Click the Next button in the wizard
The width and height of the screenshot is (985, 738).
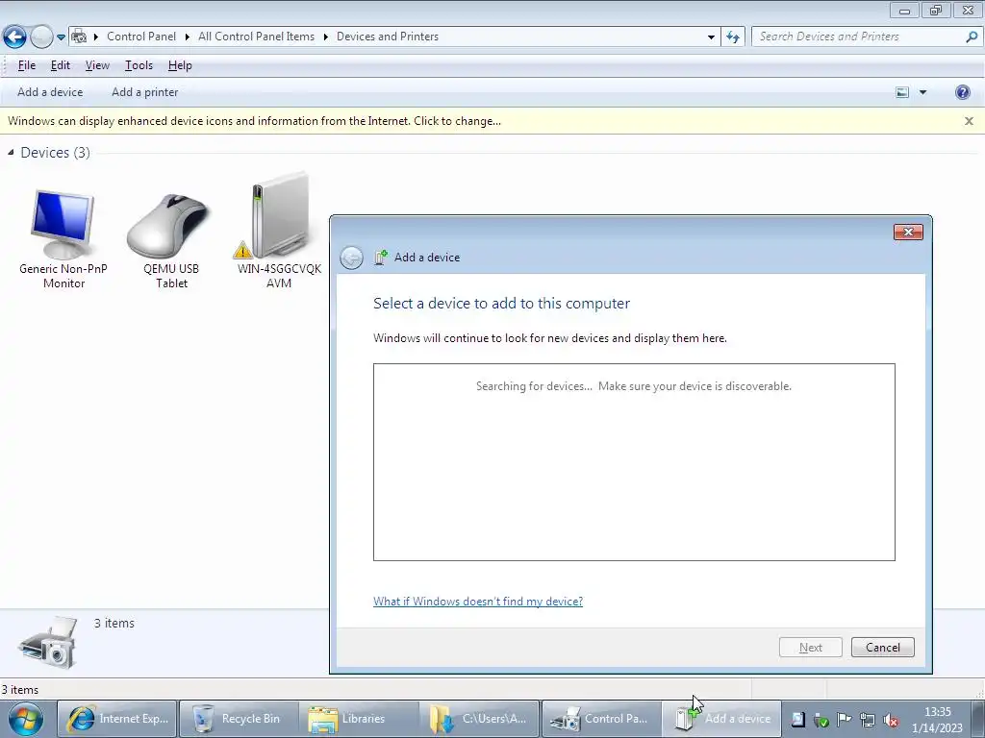click(810, 647)
